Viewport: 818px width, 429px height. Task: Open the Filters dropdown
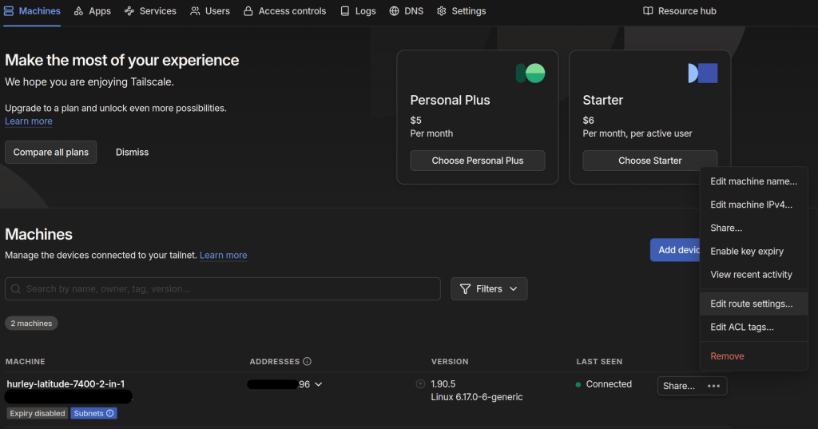[489, 288]
